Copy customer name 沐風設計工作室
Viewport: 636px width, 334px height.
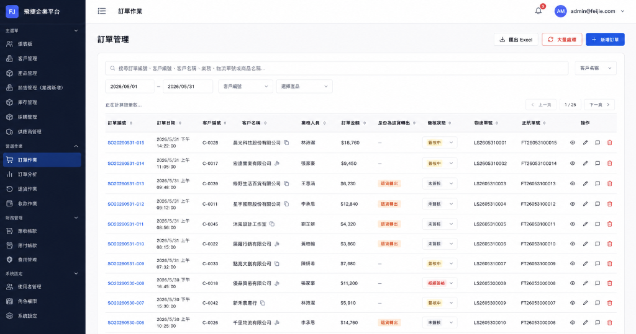pos(272,224)
